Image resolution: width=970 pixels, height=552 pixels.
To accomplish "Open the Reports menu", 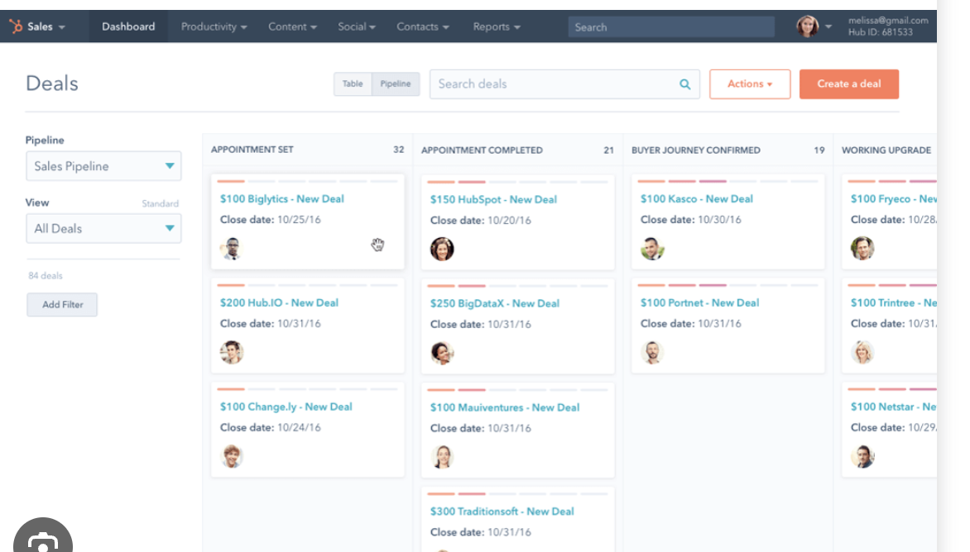I will [x=497, y=26].
